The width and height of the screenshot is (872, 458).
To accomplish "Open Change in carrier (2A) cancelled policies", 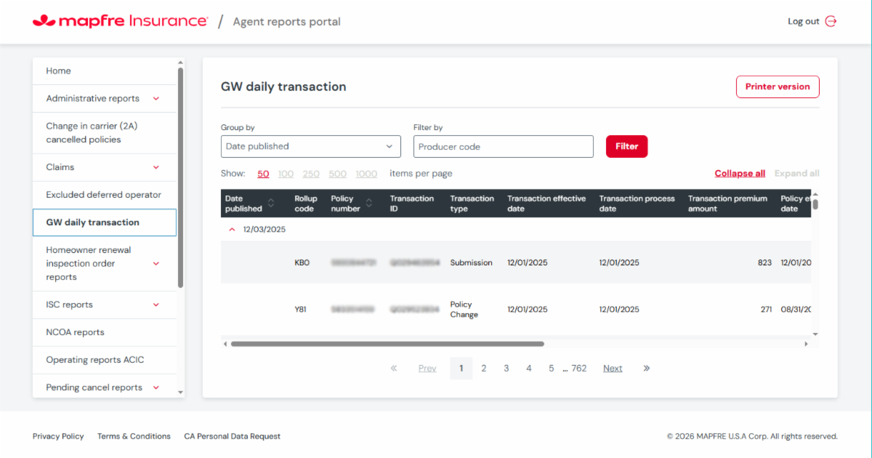I will point(105,132).
